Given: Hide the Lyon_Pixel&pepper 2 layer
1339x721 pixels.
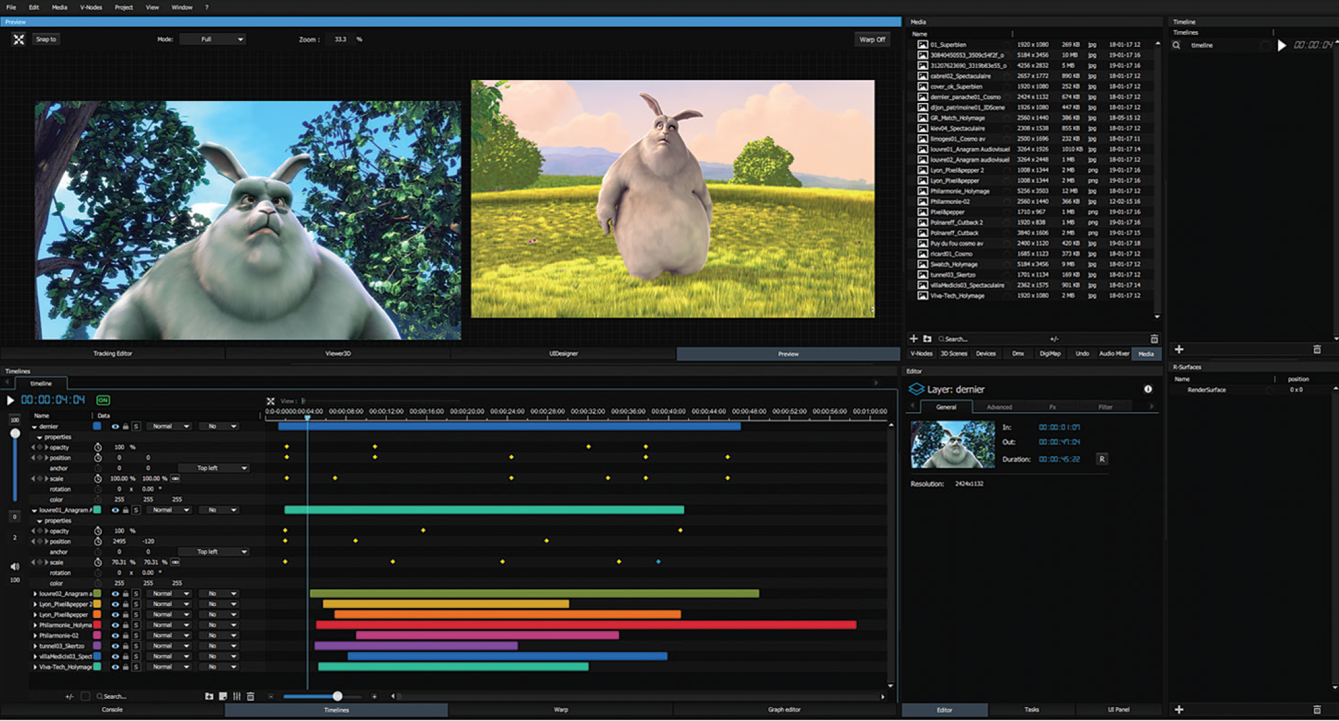Looking at the screenshot, I should tap(115, 604).
